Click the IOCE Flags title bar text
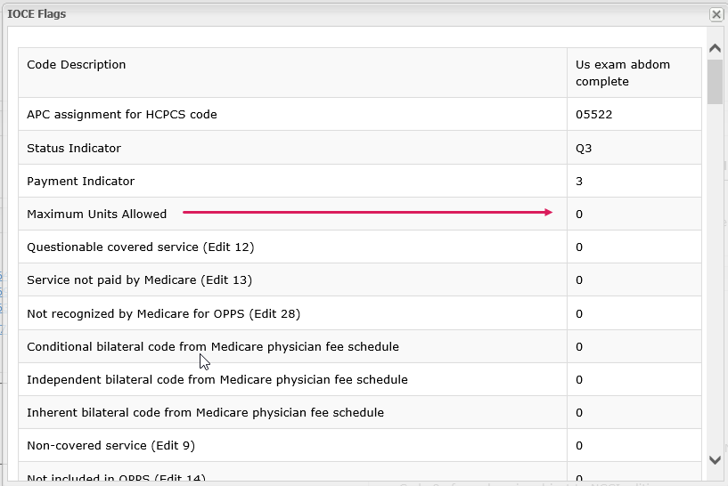Screen dimensions: 728x486 (x=37, y=14)
